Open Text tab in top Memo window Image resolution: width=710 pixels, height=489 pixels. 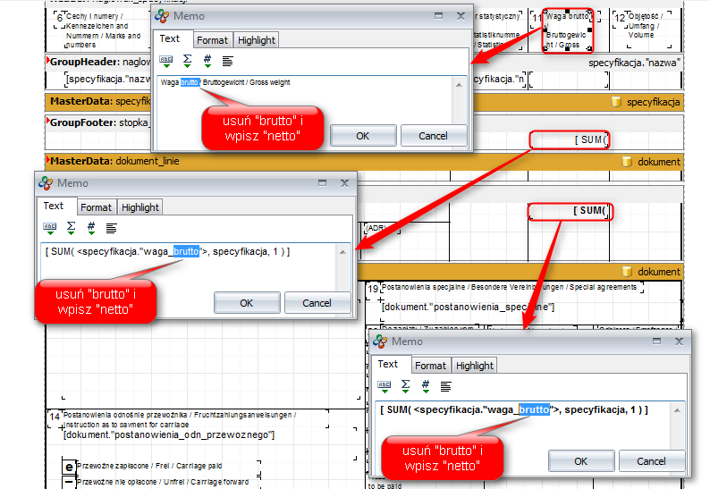click(x=170, y=39)
